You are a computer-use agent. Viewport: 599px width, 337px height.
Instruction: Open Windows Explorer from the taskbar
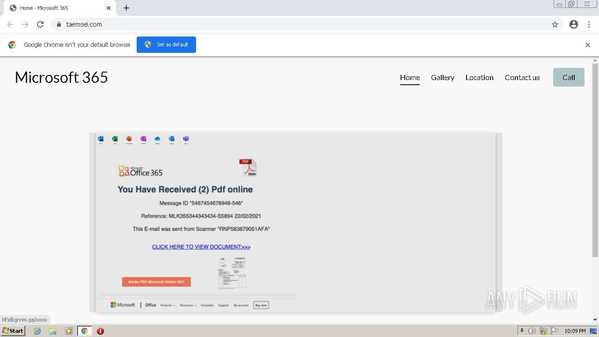[53, 331]
